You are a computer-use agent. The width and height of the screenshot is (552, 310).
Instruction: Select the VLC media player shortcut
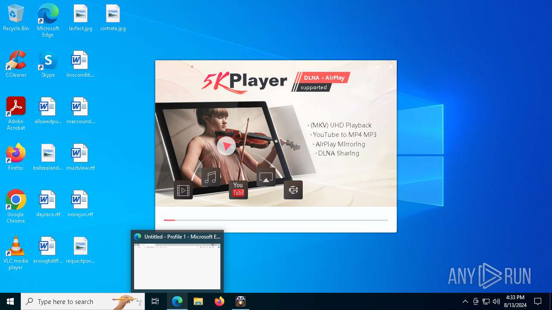(x=16, y=253)
